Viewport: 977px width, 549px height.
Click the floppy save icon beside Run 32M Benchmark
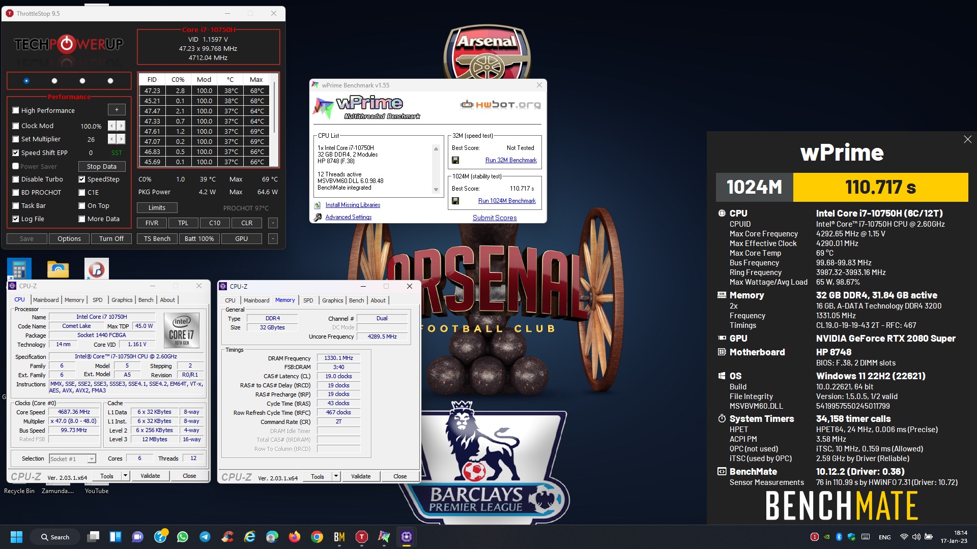pyautogui.click(x=455, y=160)
